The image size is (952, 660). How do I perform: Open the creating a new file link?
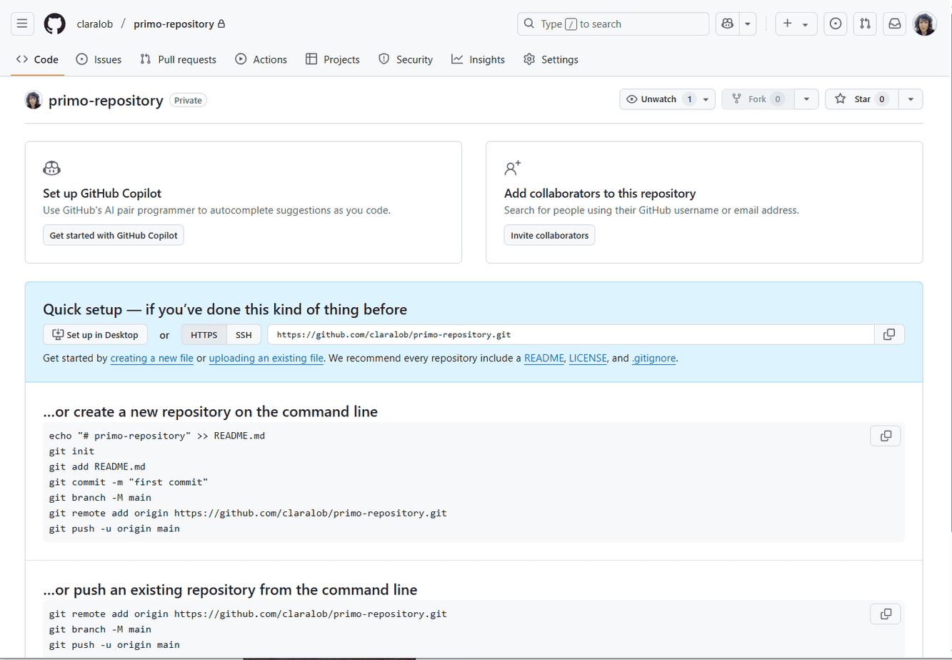(151, 358)
